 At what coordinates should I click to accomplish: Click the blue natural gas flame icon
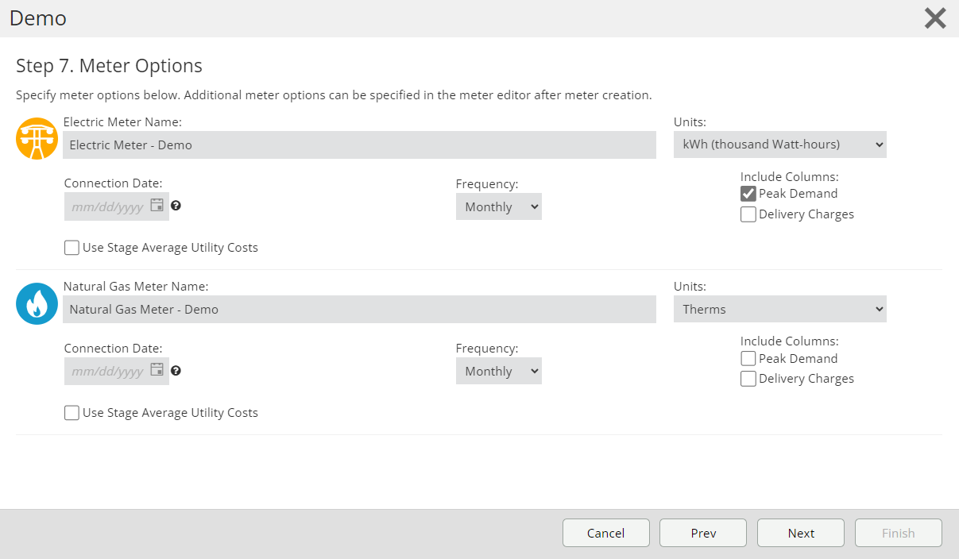click(x=37, y=304)
